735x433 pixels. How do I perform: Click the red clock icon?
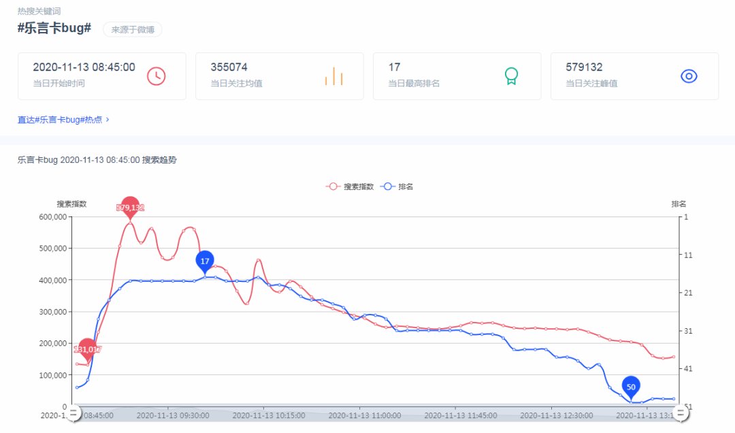156,76
